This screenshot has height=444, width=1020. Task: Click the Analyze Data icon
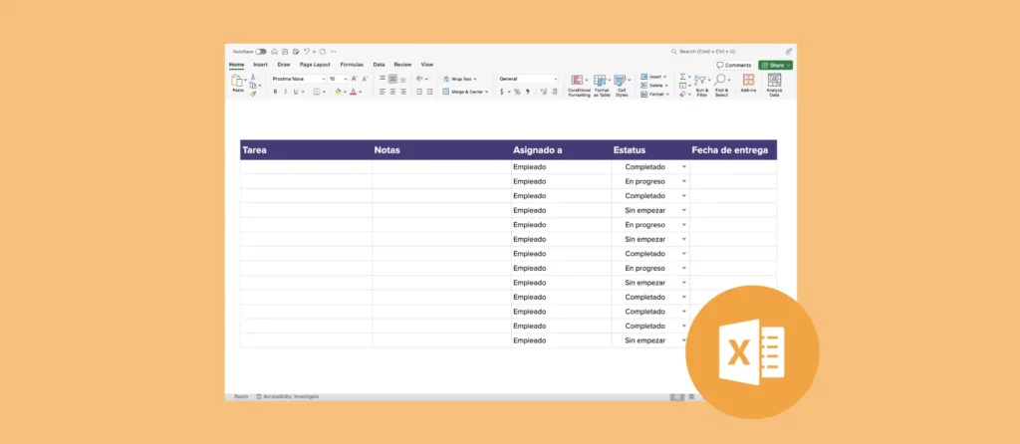774,82
